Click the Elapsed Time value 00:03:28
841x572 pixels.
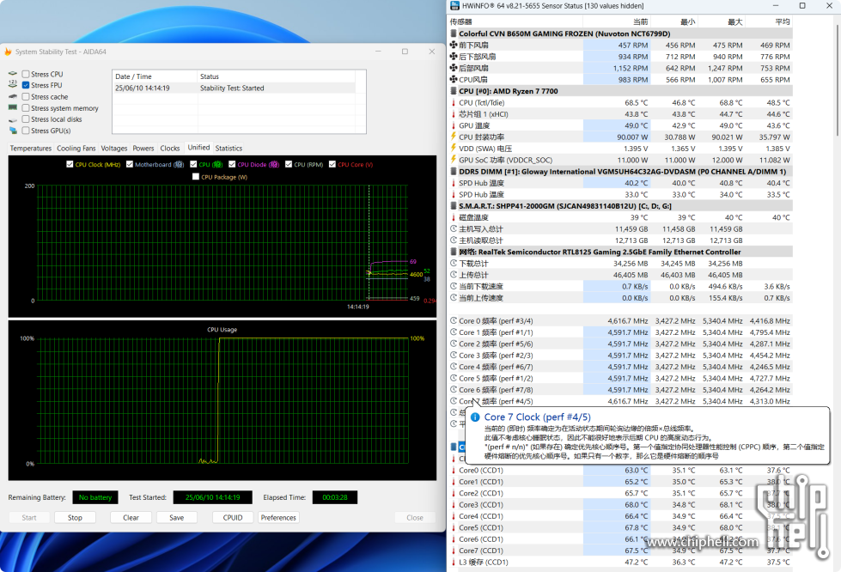(x=335, y=497)
